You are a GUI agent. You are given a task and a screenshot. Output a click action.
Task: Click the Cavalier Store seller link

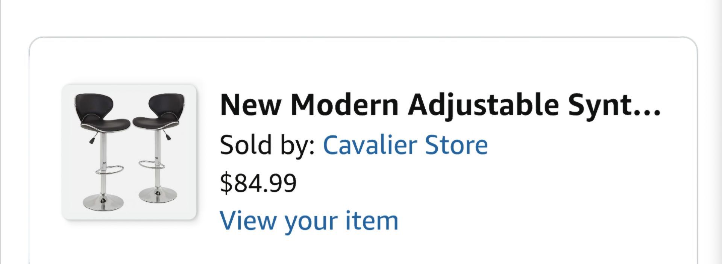pyautogui.click(x=405, y=145)
